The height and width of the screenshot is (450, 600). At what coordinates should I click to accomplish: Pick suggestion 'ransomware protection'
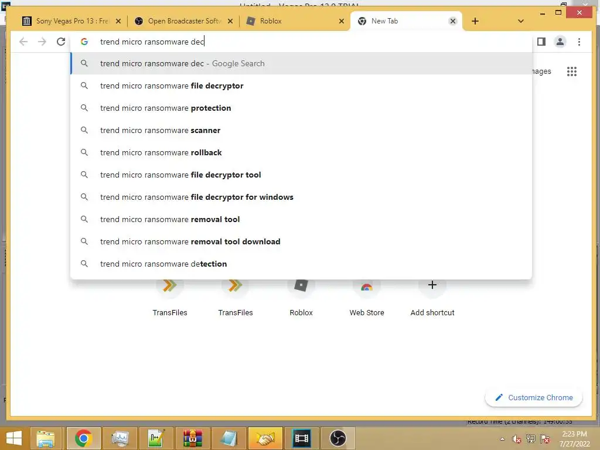(x=301, y=108)
